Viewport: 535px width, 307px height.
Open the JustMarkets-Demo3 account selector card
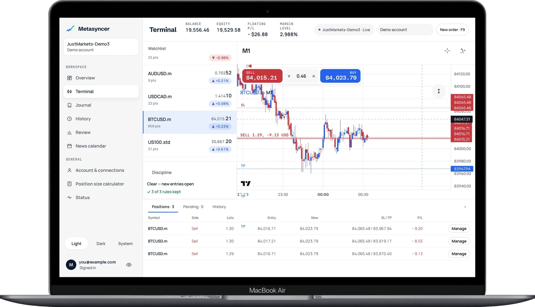coord(101,47)
